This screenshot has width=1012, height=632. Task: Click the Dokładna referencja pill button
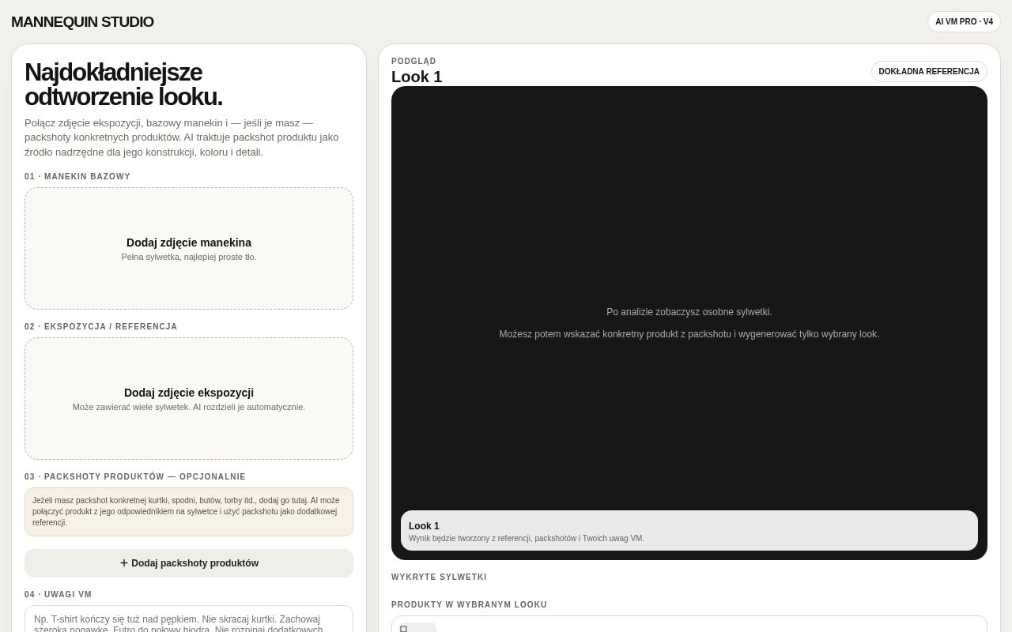pos(929,72)
